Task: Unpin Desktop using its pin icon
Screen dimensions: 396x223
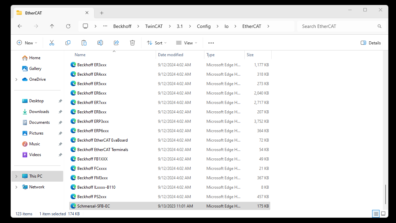Action: (x=61, y=101)
